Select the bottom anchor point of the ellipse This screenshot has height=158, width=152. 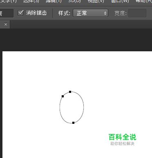pos(73,123)
